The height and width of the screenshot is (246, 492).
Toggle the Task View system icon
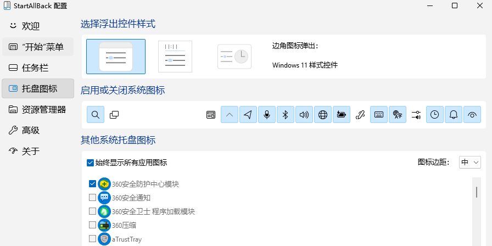114,115
